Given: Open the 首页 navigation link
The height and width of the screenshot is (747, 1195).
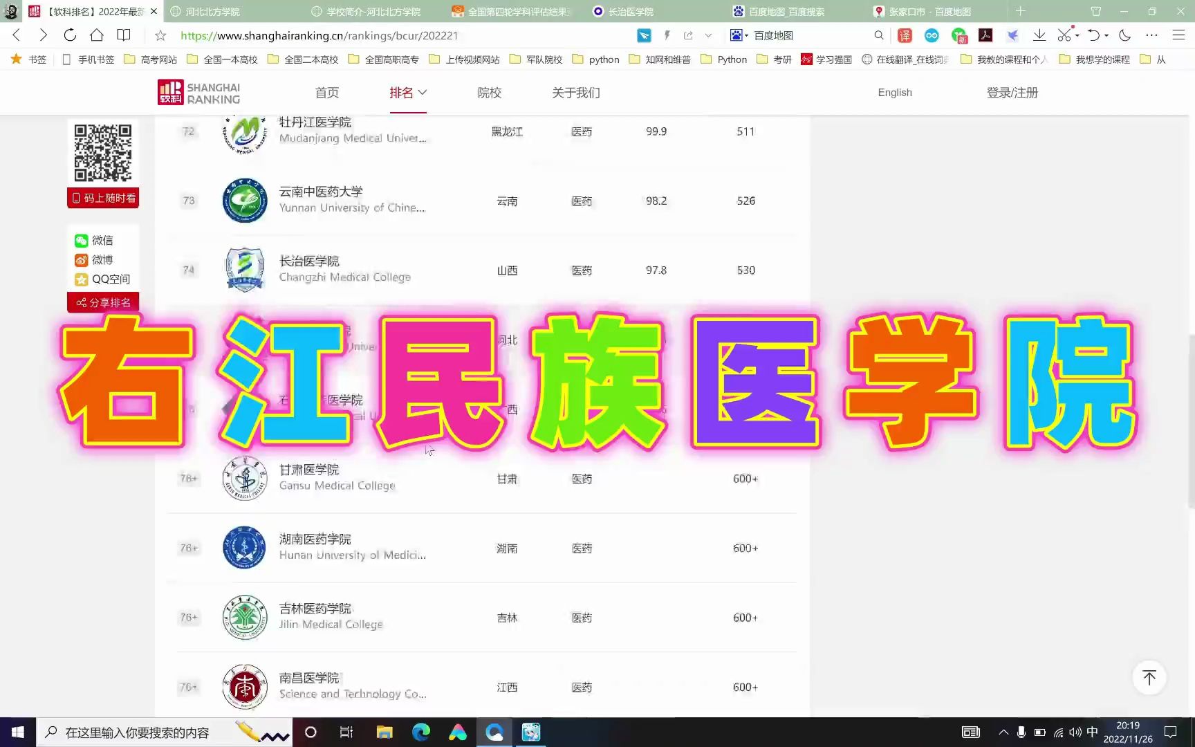Looking at the screenshot, I should 327,93.
